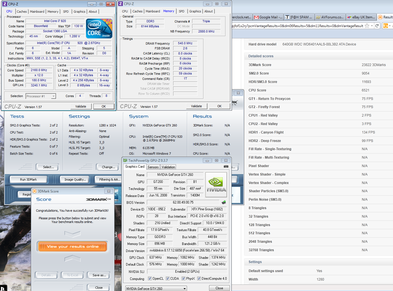Open the SPD tab in the CPU-Z Memory window
Image resolution: width=393 pixels, height=291 pixels.
click(182, 11)
